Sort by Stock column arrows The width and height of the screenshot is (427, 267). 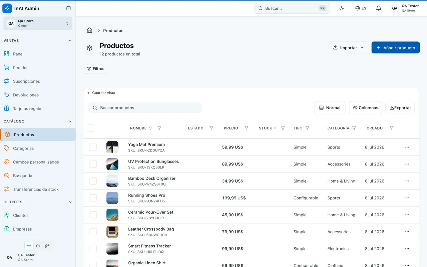275,128
